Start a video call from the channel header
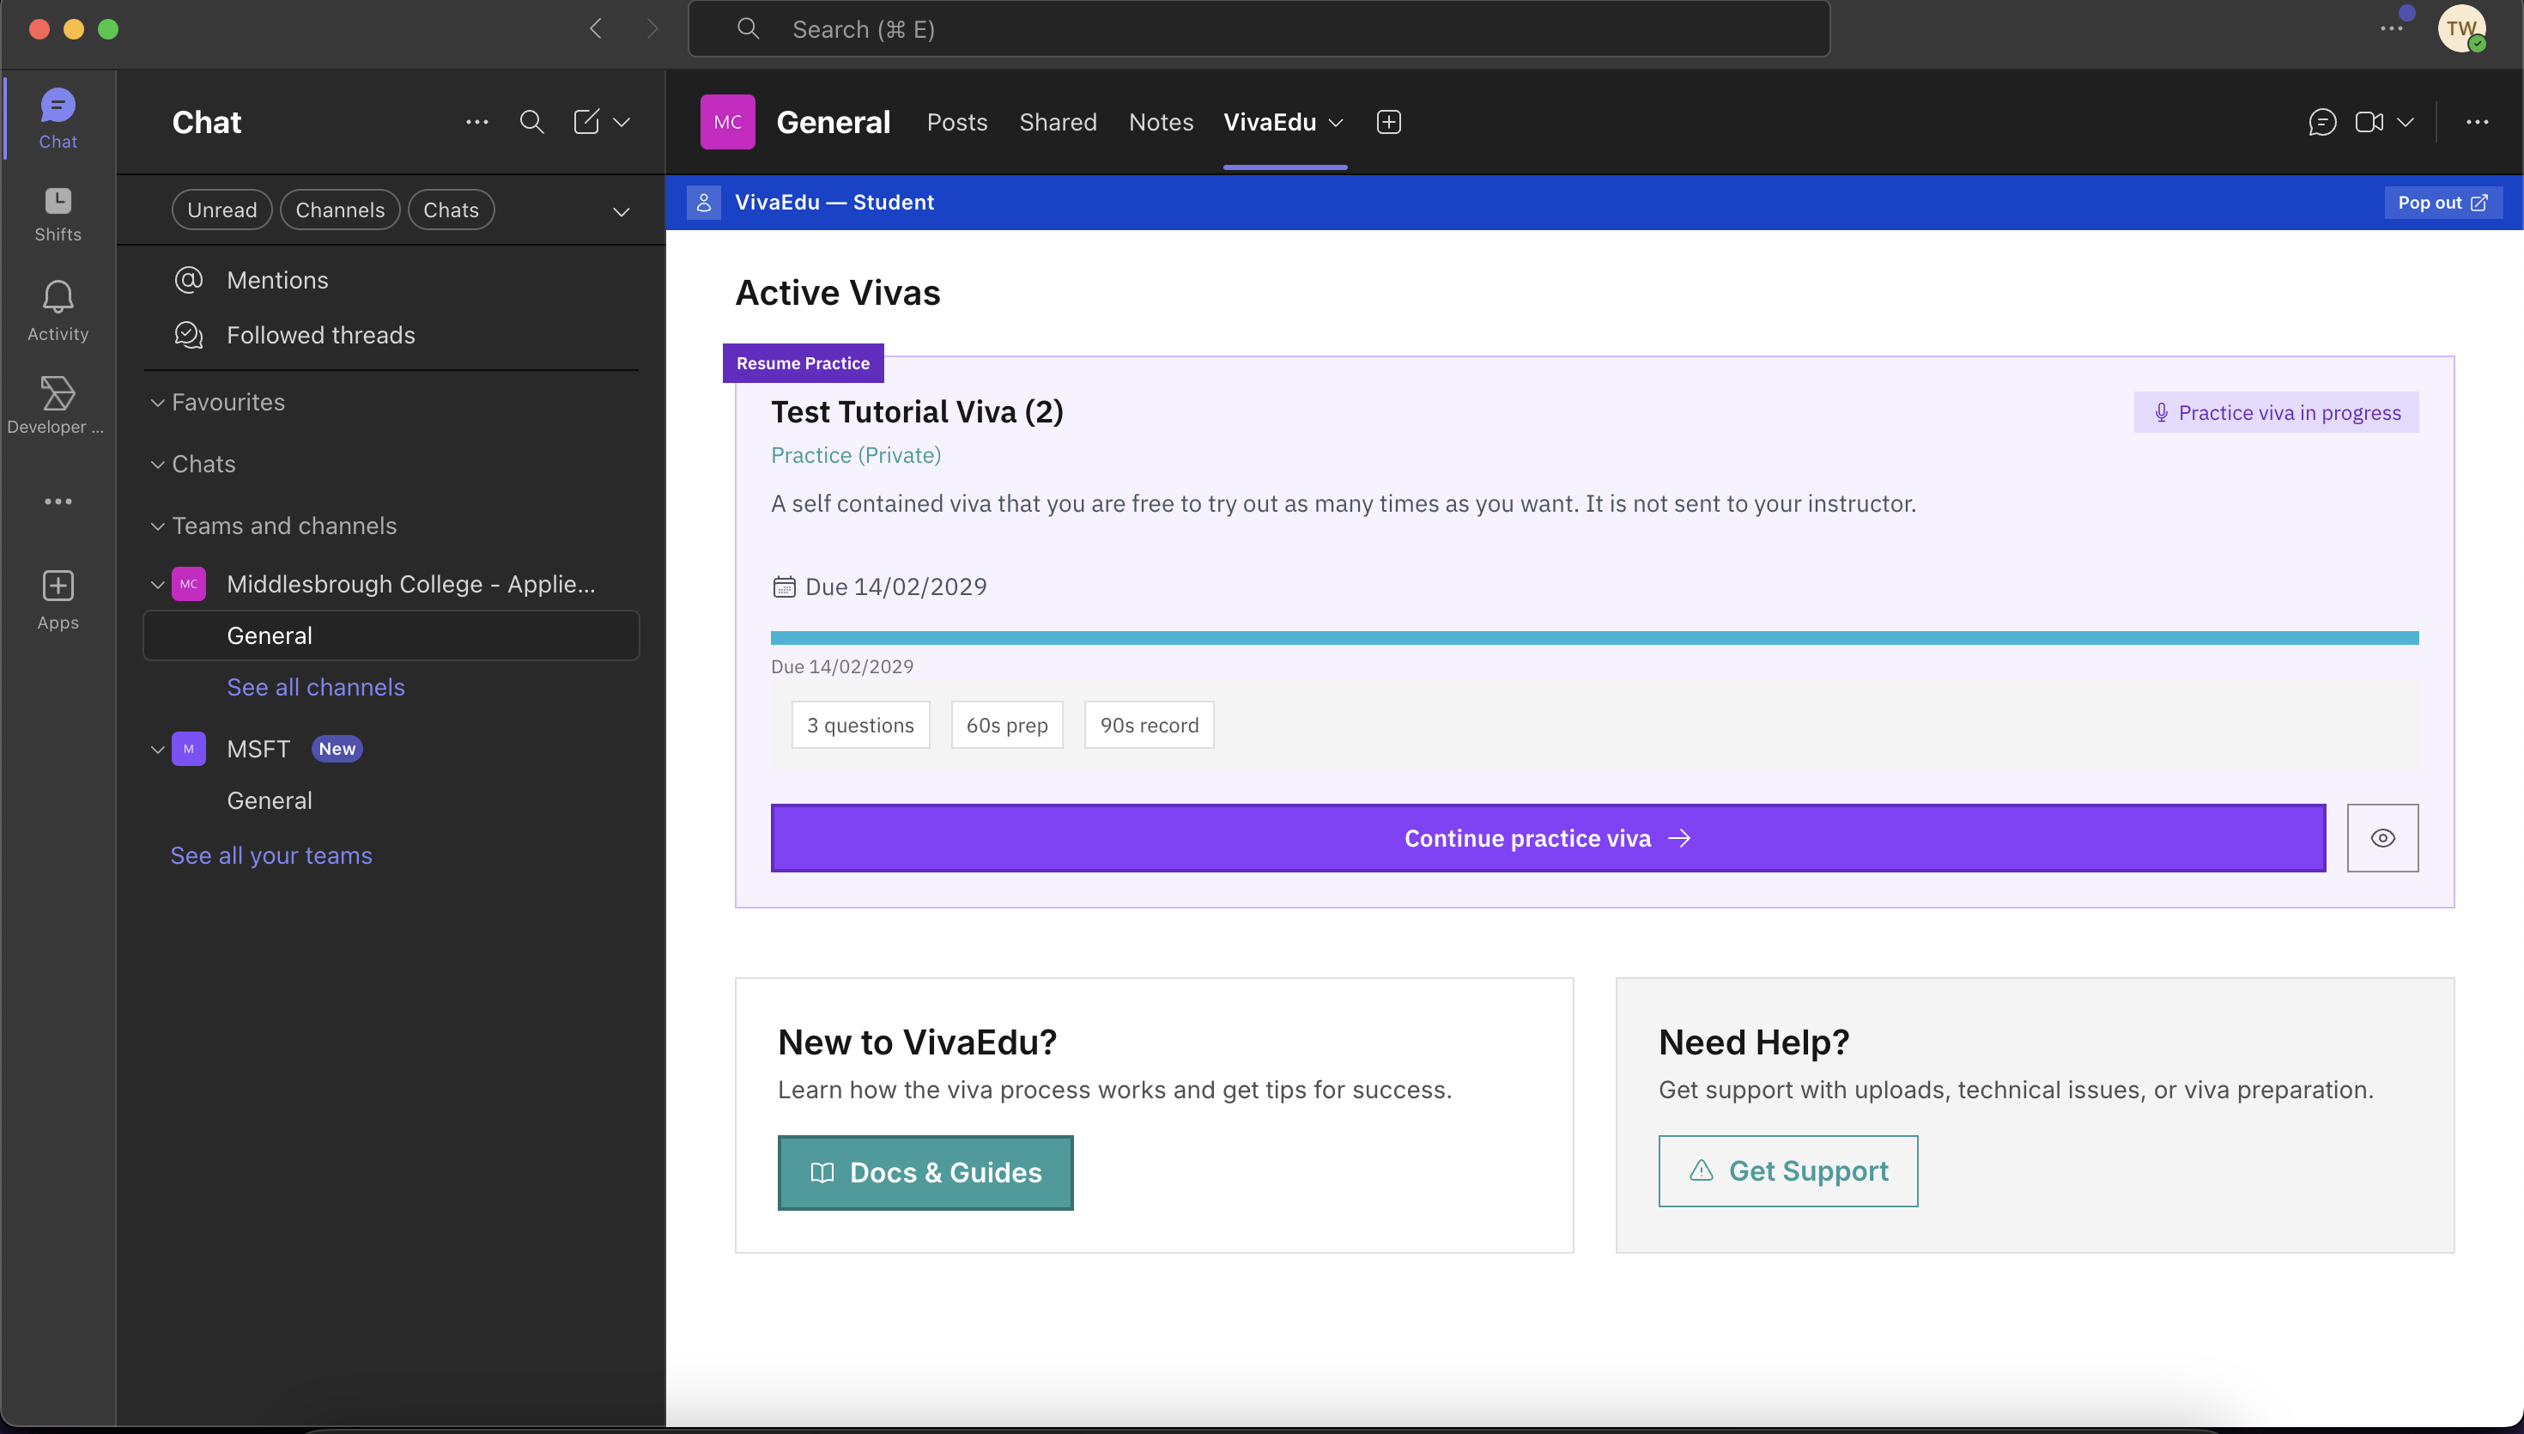This screenshot has width=2524, height=1434. (x=2369, y=121)
